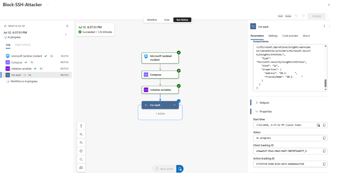Select the Parameters tab

(257, 36)
